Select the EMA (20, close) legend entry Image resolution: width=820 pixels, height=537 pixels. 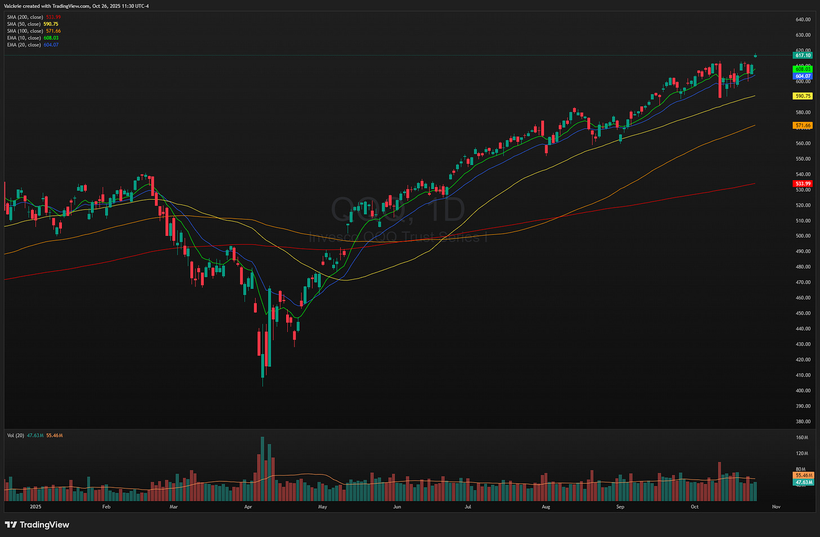(33, 44)
